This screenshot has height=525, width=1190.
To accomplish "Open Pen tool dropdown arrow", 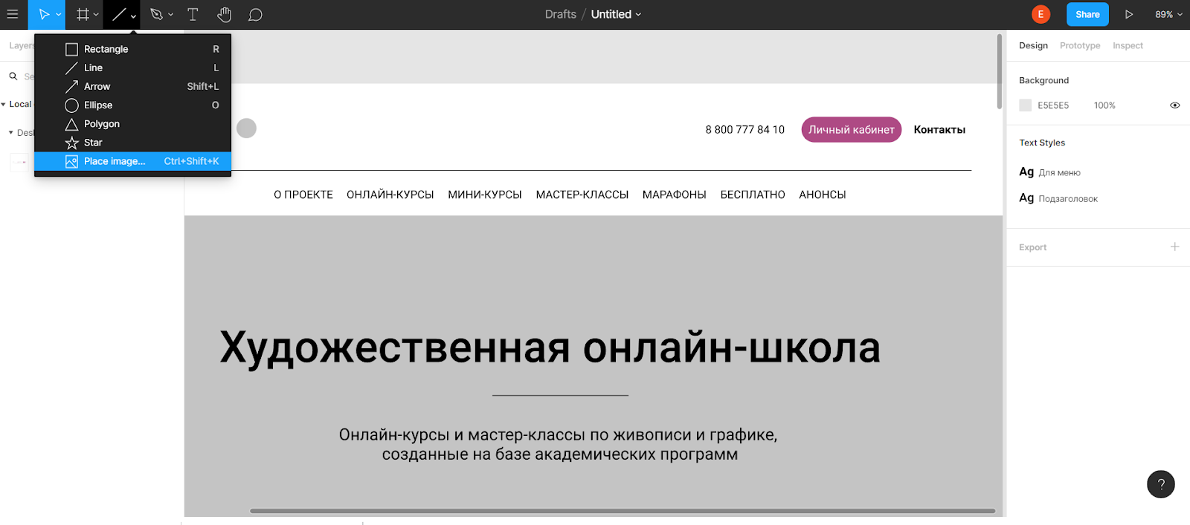I will (x=171, y=15).
